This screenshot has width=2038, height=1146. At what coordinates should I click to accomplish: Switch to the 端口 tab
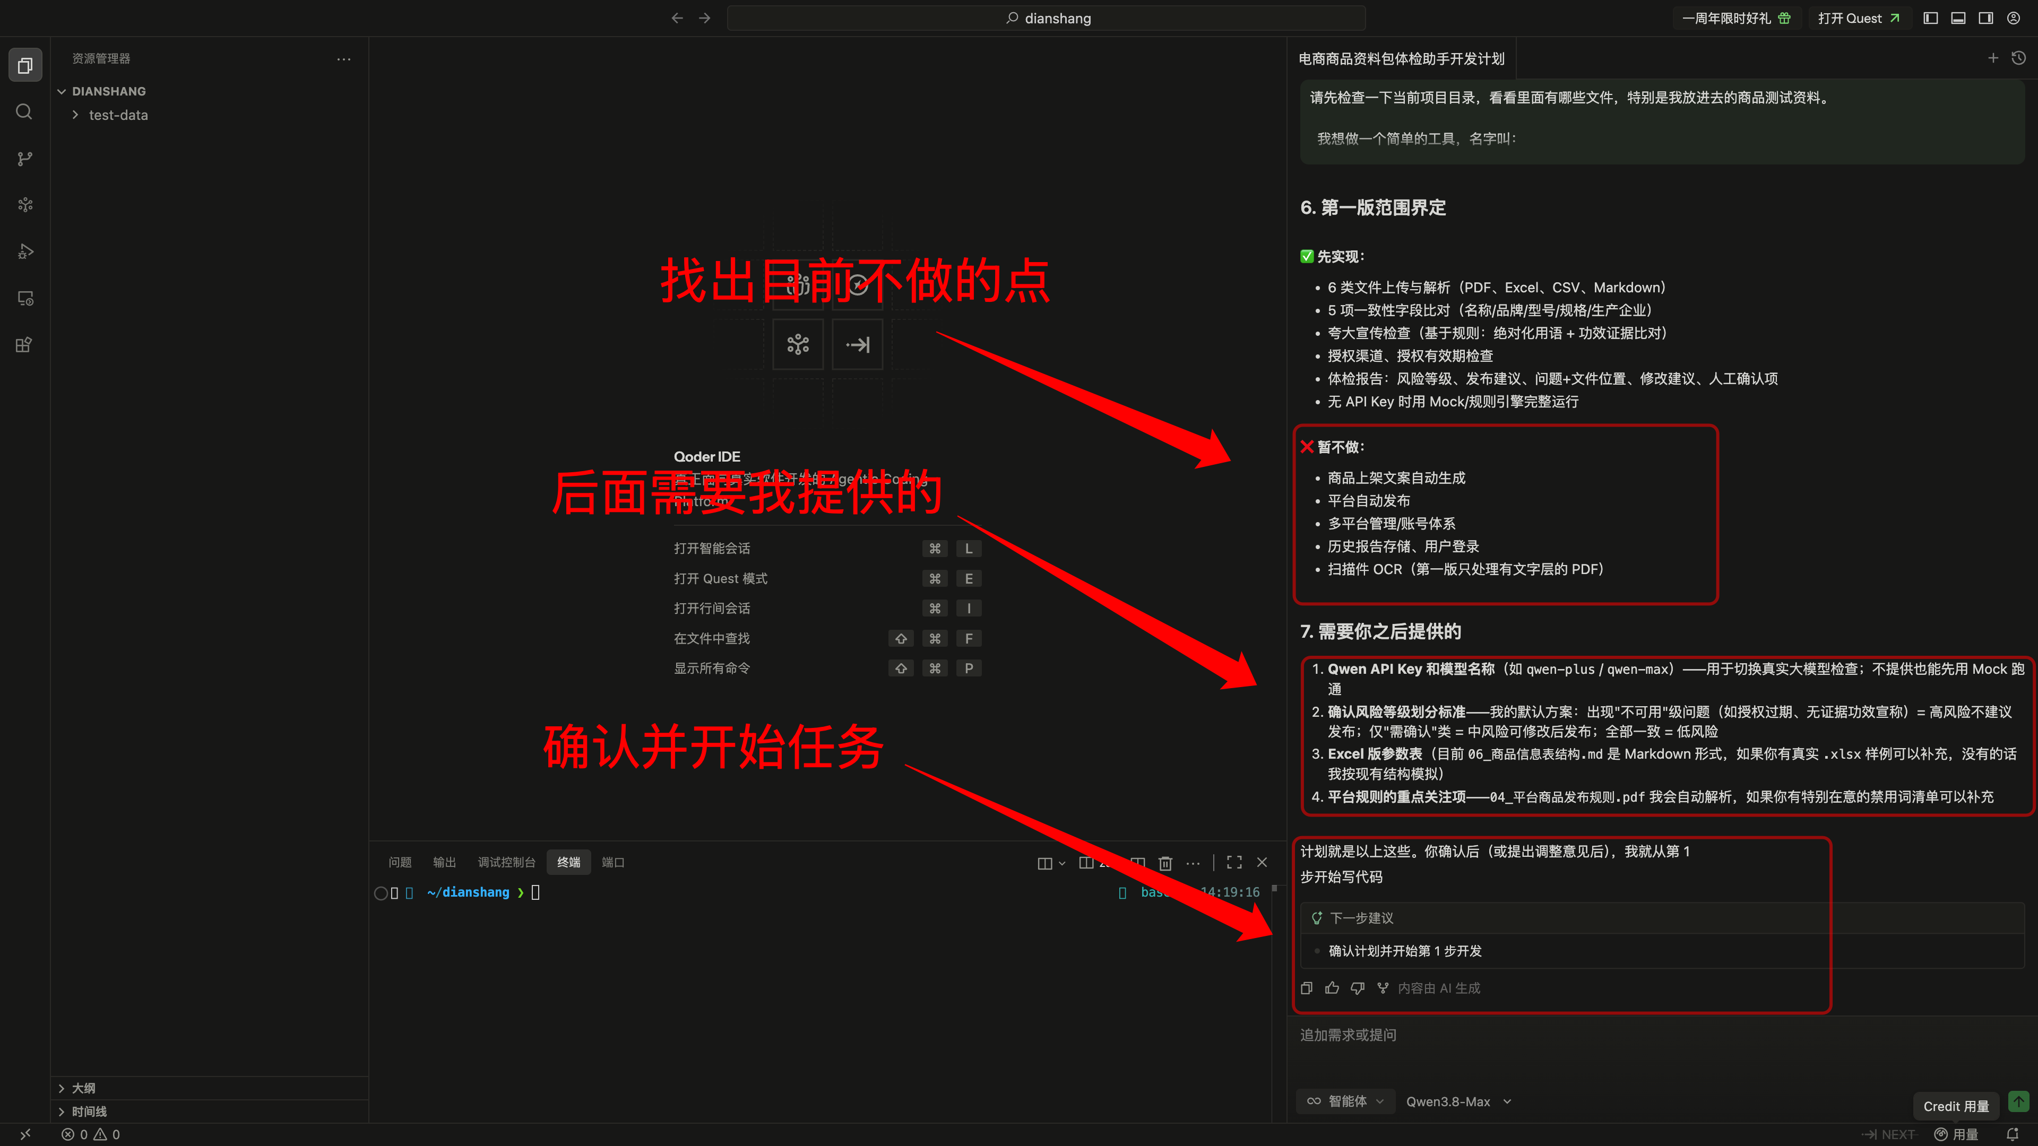click(613, 862)
